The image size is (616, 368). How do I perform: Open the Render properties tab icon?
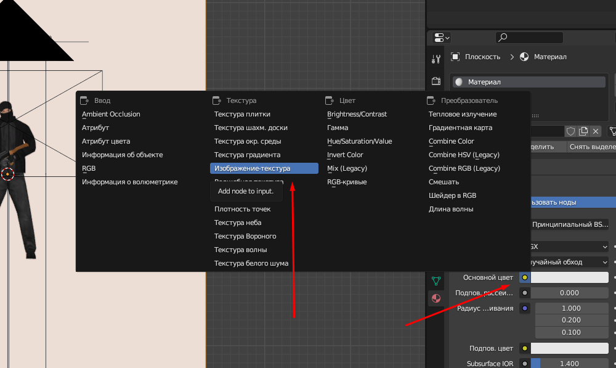pos(436,81)
